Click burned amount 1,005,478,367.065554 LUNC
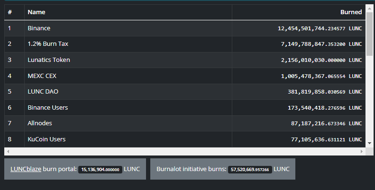Screen dimensions: 375x190 [x=321, y=76]
